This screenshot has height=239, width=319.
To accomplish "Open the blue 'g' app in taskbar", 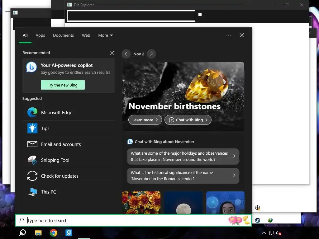I will pyautogui.click(x=69, y=233).
